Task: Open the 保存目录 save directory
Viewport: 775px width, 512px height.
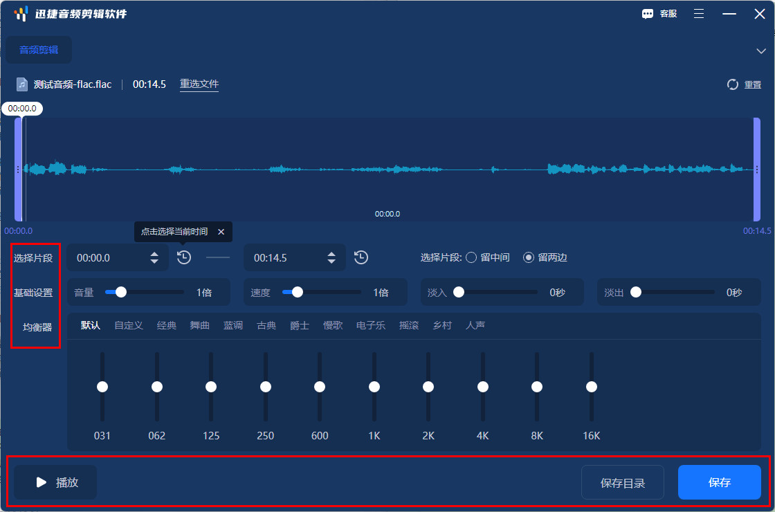Action: [623, 483]
